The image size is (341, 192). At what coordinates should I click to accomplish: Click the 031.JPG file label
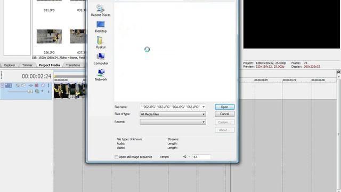click(49, 10)
